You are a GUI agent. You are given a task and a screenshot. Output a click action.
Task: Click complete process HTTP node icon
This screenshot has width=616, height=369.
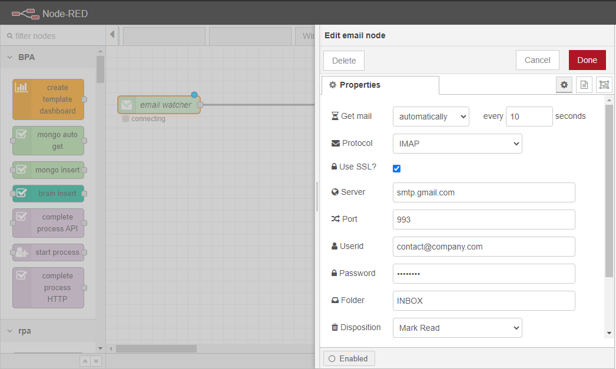tap(22, 275)
